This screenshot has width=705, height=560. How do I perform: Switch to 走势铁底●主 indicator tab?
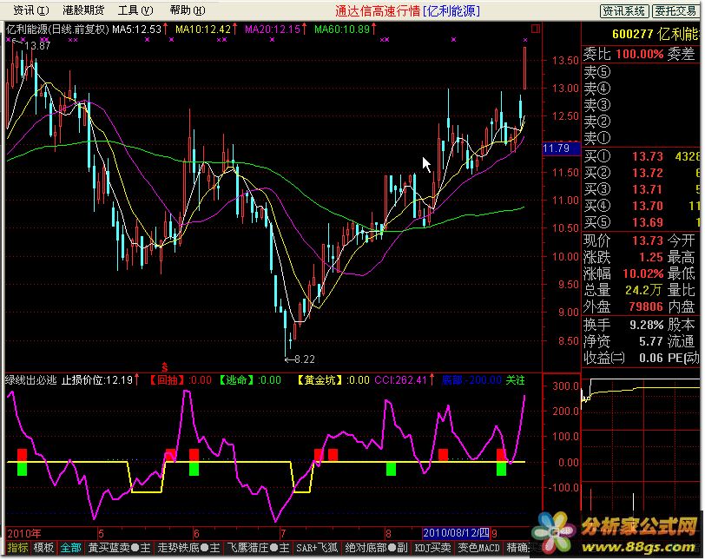coord(188,548)
